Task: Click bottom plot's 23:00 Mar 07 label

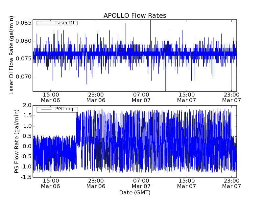Action: (x=232, y=184)
